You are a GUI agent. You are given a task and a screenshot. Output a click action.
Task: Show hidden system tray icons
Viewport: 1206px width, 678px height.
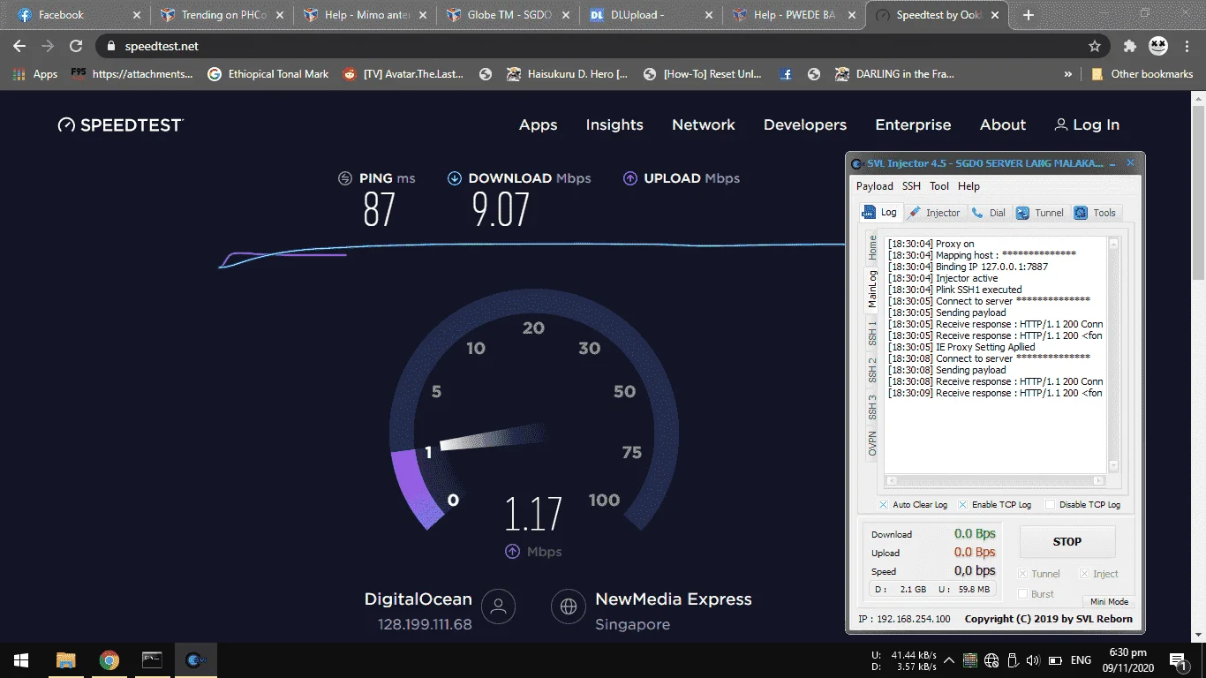[949, 660]
